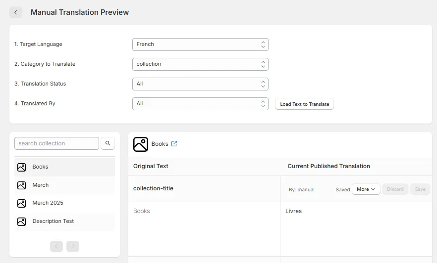Select the Merch collection in list
This screenshot has width=437, height=263.
(64, 185)
